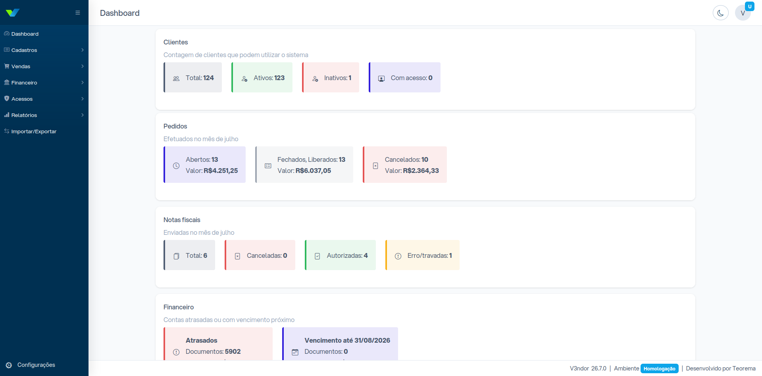Click the clock icon on Abertos card
The width and height of the screenshot is (762, 376).
click(x=176, y=166)
